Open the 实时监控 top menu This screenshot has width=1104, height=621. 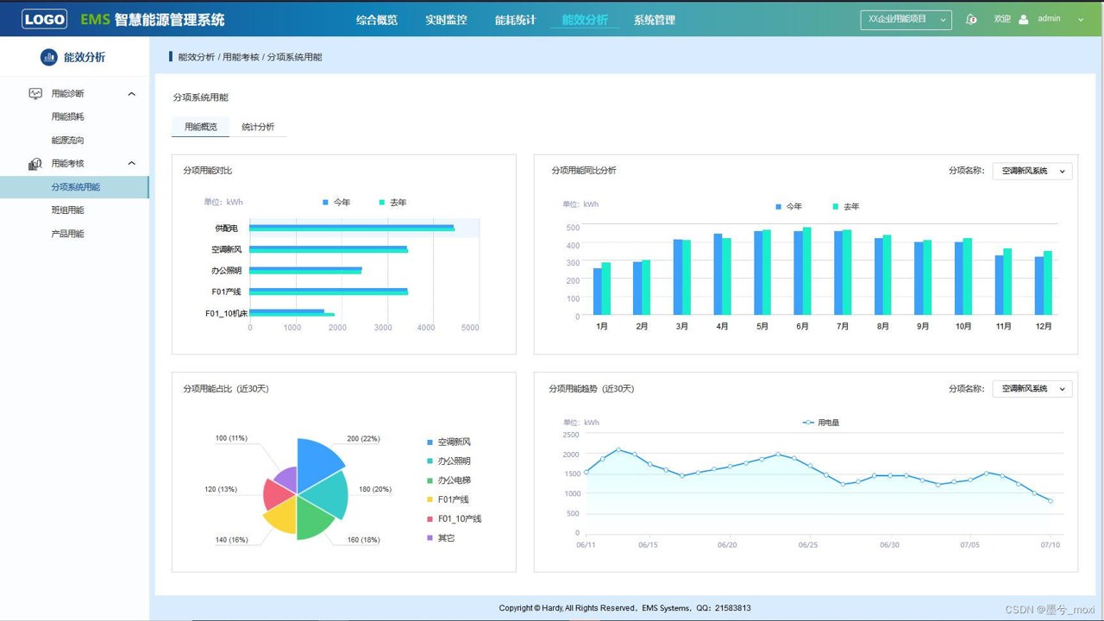tap(446, 19)
